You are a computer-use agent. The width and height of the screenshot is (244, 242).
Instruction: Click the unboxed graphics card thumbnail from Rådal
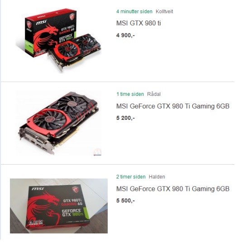click(58, 123)
